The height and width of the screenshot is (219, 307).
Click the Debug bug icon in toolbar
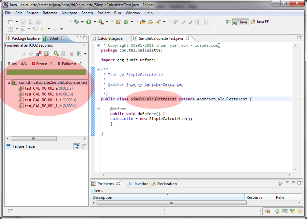point(76,22)
